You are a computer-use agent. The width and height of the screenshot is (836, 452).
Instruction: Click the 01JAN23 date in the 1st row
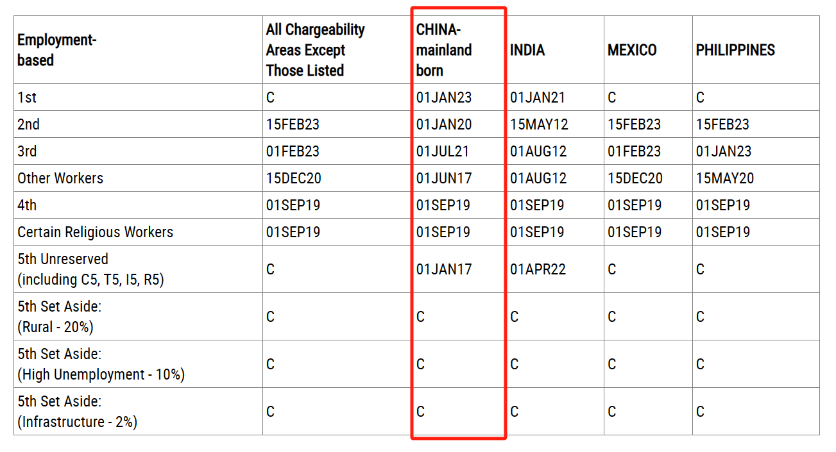click(x=444, y=97)
